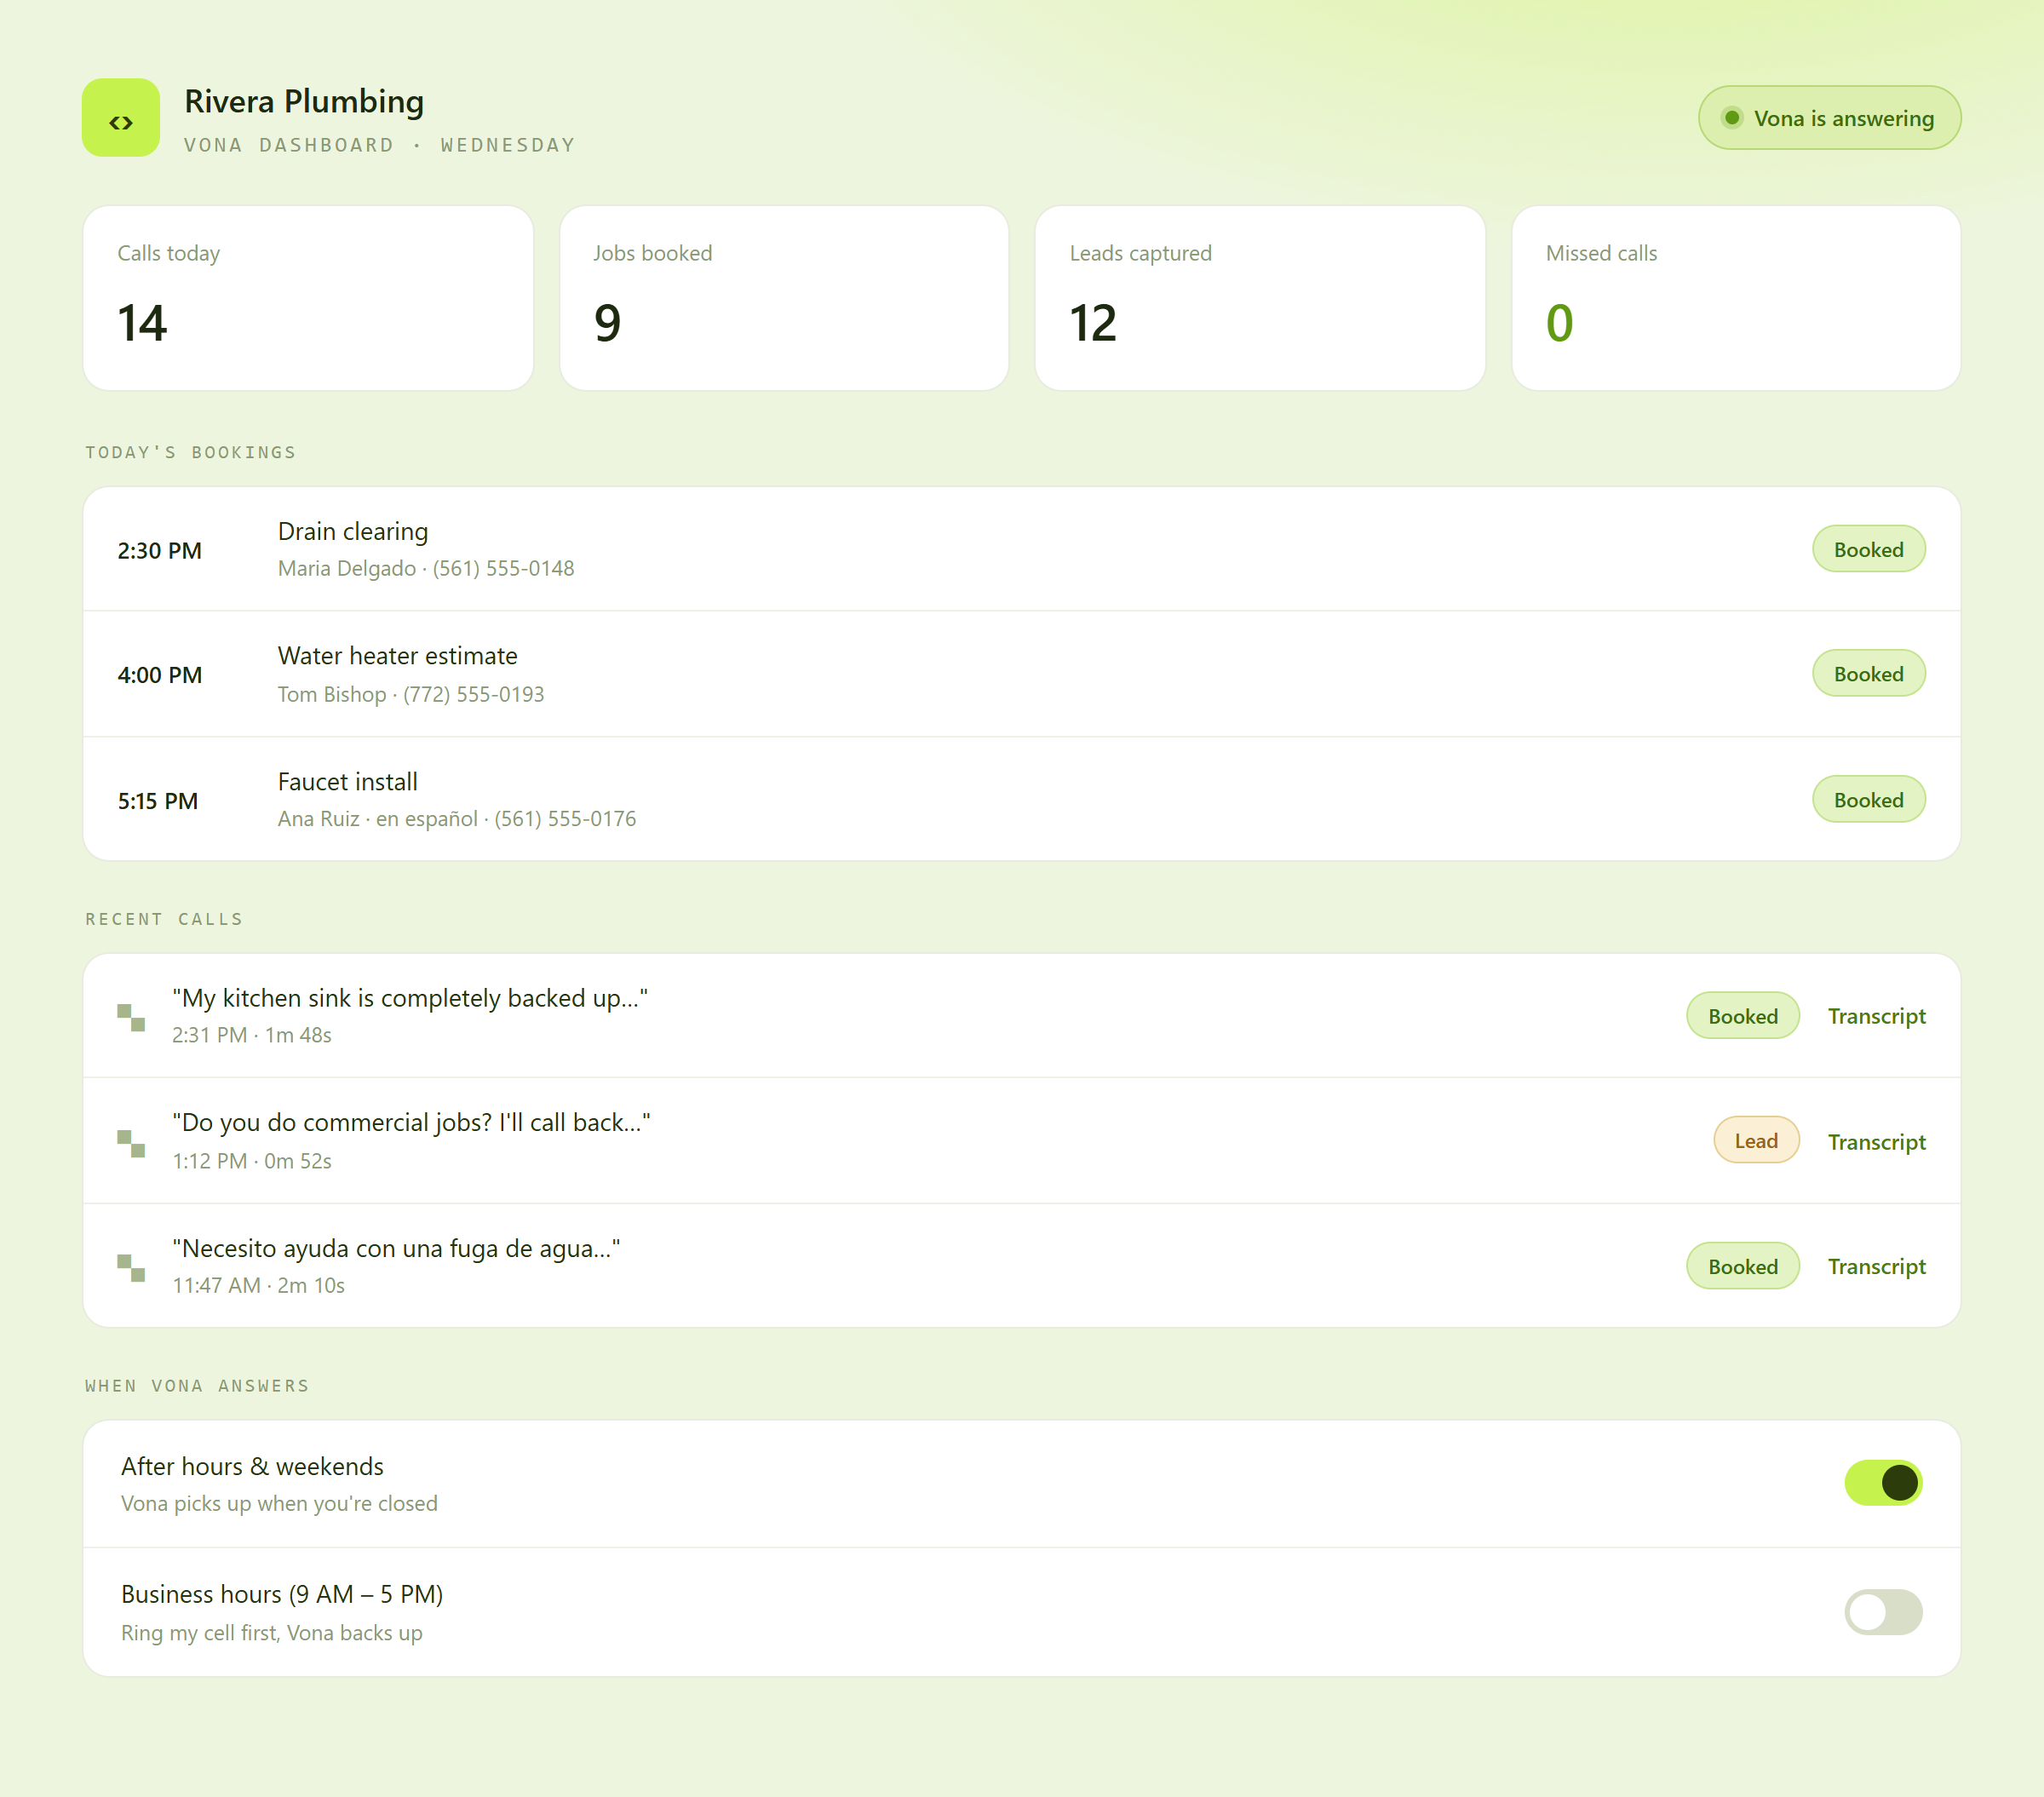Click the 2:31 PM · 1m 48s call time
Screen dimensions: 2044x1797
[x=252, y=1035]
